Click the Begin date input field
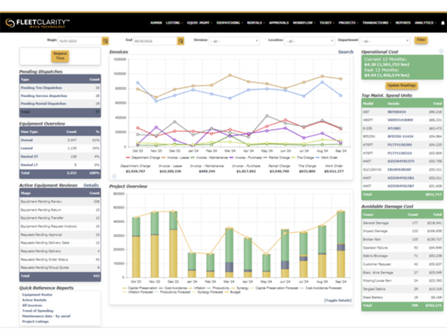Viewport: 447px width, 334px height. point(80,41)
